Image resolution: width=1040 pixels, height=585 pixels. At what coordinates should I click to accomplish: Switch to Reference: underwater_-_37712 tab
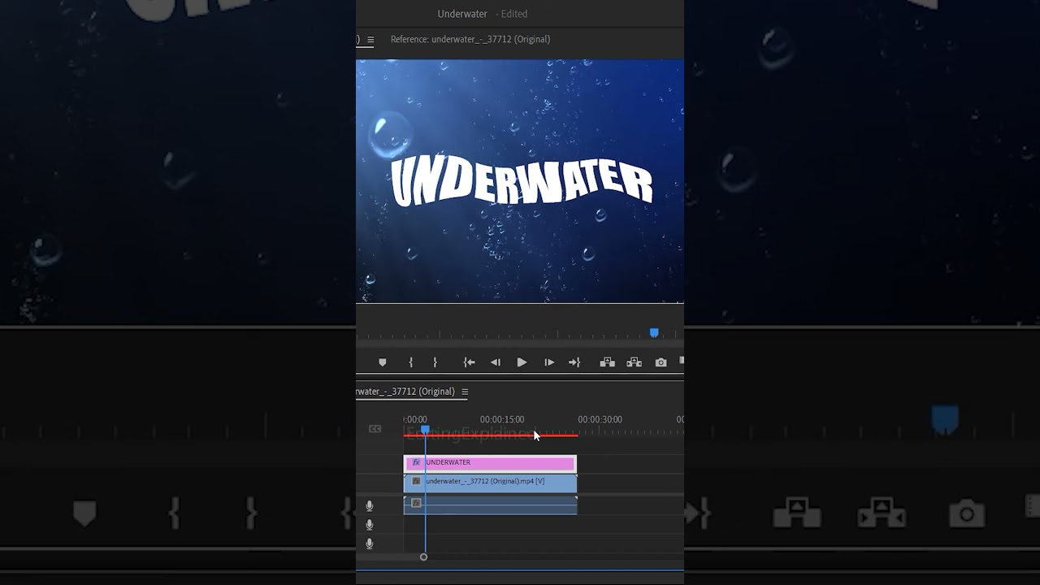coord(470,39)
